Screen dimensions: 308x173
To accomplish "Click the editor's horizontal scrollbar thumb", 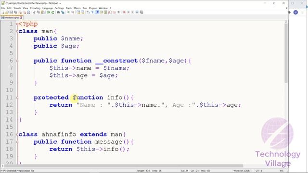I will pyautogui.click(x=124, y=166).
